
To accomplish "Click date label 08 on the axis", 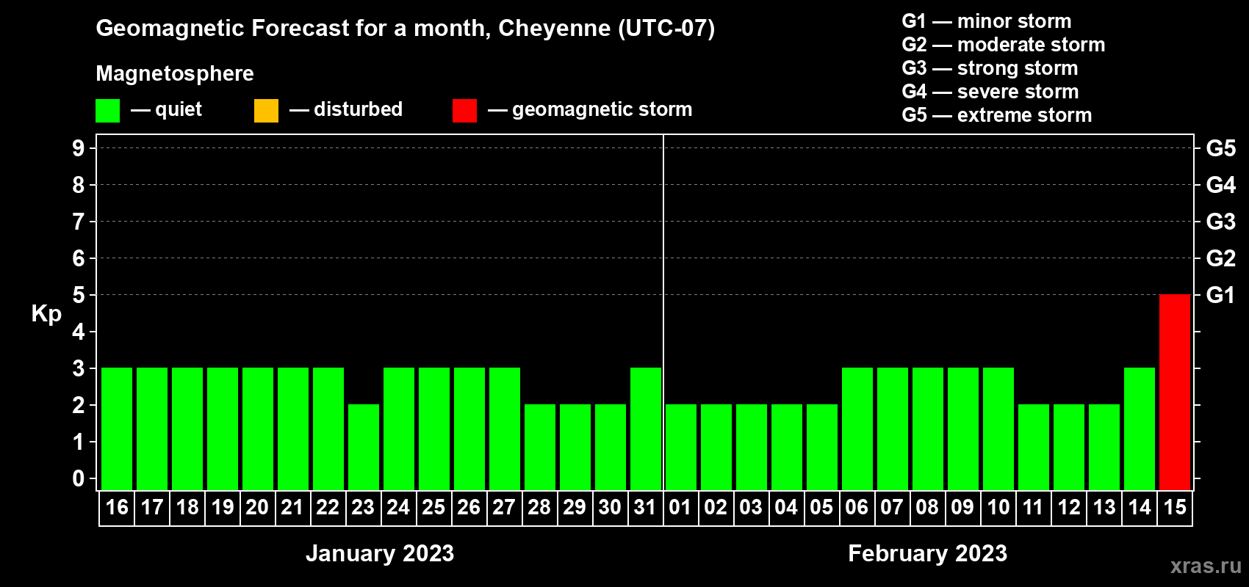I will (928, 507).
